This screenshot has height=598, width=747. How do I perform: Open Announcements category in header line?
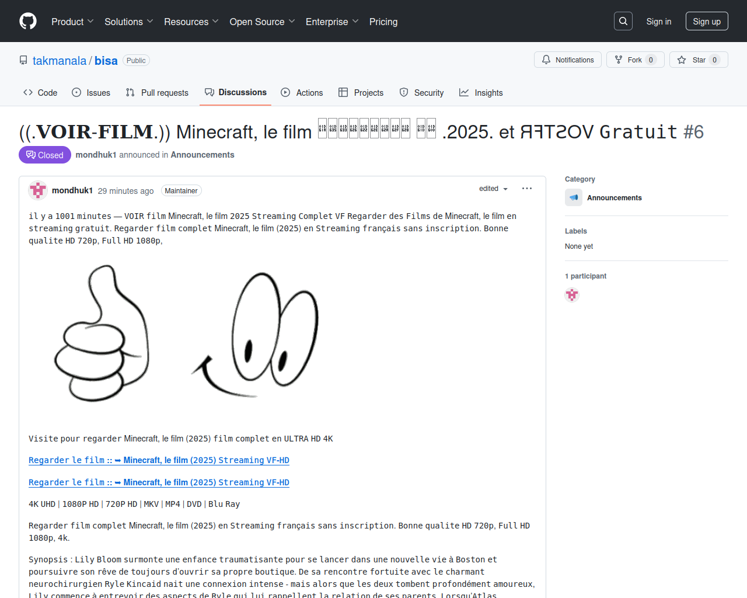click(x=203, y=155)
